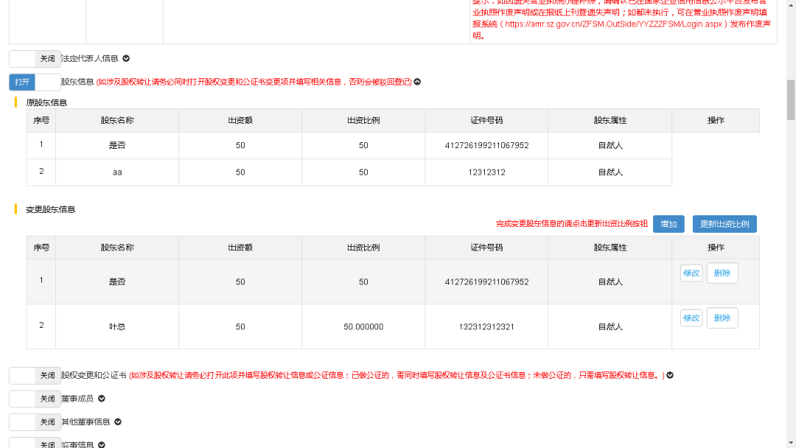The height and width of the screenshot is (448, 796).
Task: Toggle the 股权变更和公证书 switch
Action: pos(35,376)
